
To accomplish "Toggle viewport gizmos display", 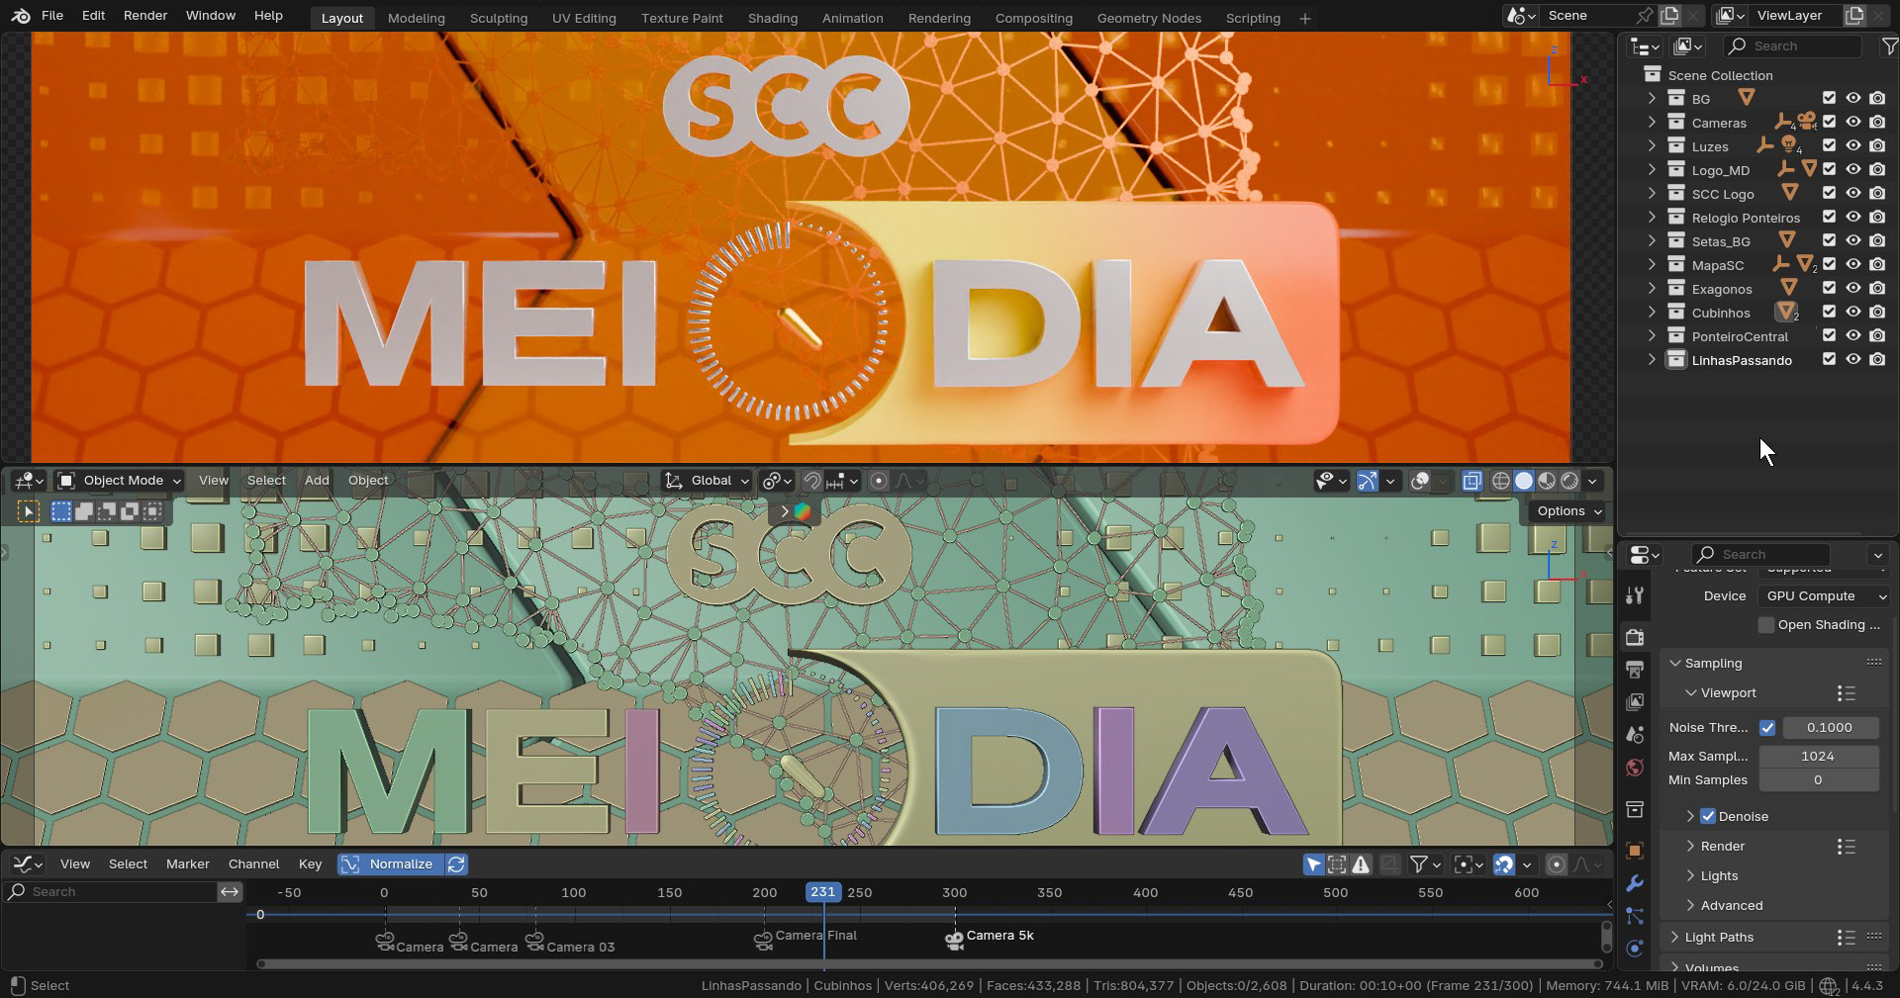I will pyautogui.click(x=1367, y=481).
